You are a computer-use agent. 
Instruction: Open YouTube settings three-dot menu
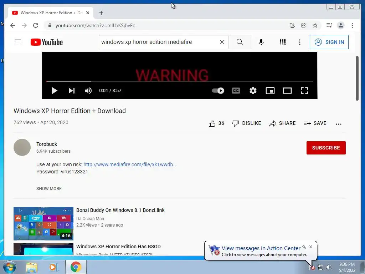click(299, 42)
